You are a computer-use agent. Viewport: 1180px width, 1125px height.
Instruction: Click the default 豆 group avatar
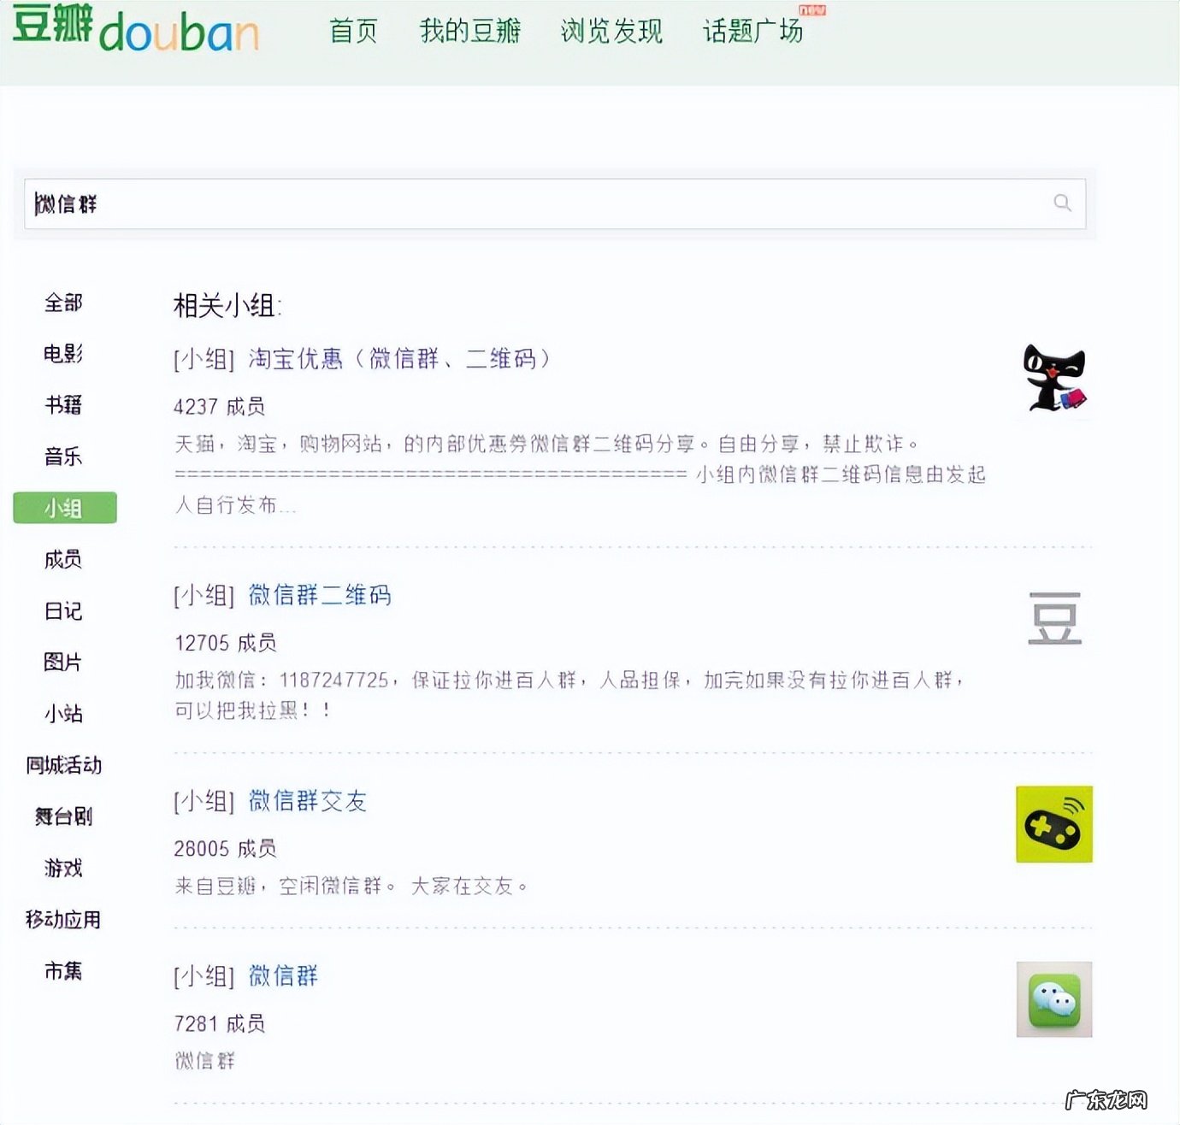1054,618
